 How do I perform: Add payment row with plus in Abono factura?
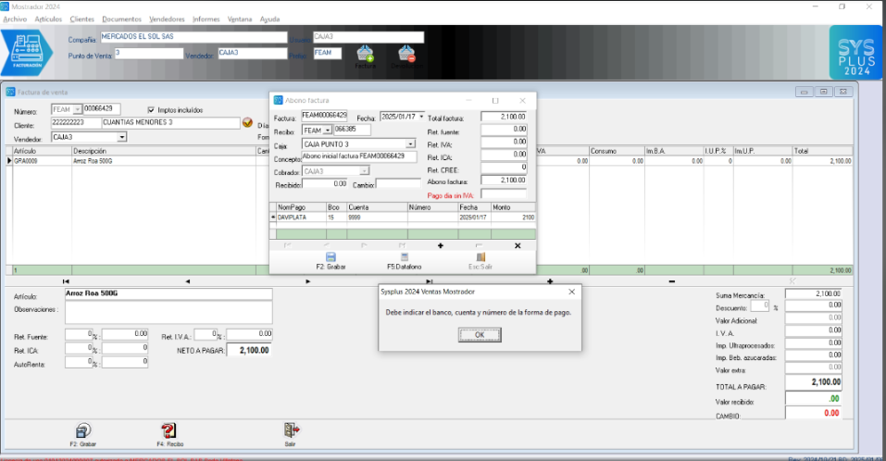pyautogui.click(x=441, y=245)
